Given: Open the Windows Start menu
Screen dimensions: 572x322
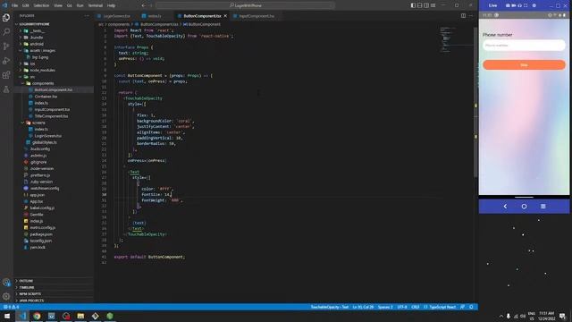Looking at the screenshot, I should 7,316.
